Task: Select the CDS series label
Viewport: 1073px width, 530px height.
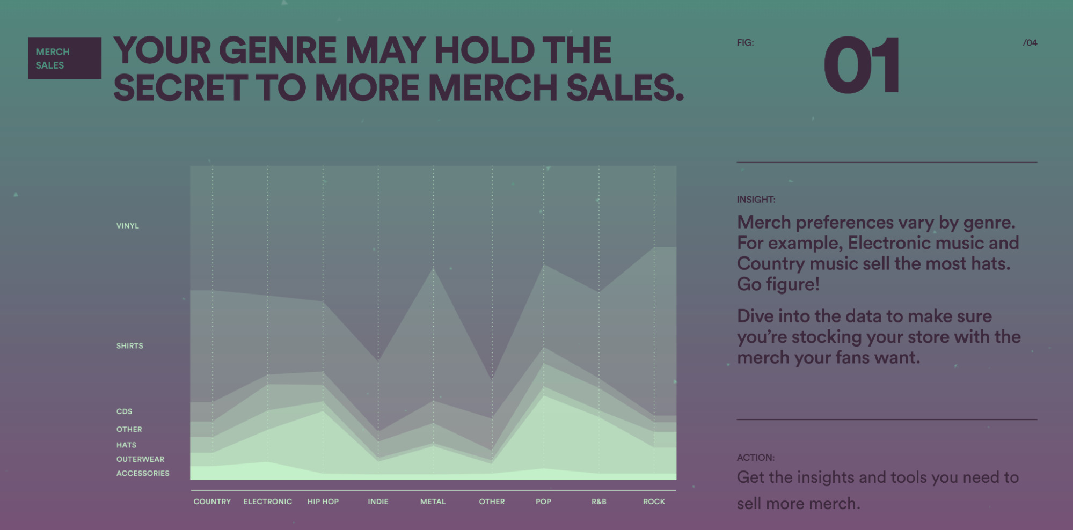Action: pyautogui.click(x=124, y=411)
